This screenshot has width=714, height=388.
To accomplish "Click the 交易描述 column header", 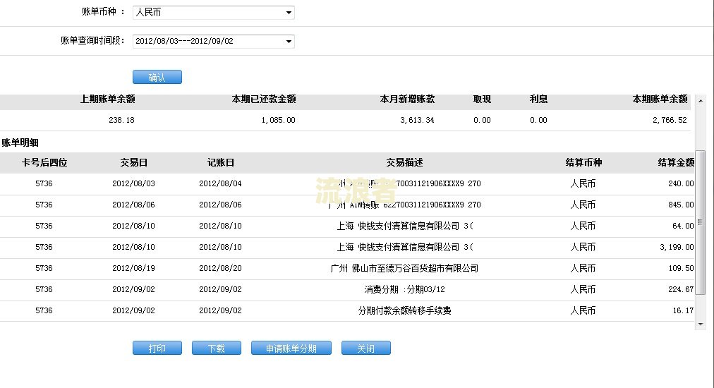I will point(404,162).
